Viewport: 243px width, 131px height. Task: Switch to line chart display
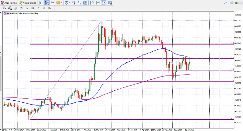click(x=52, y=3)
